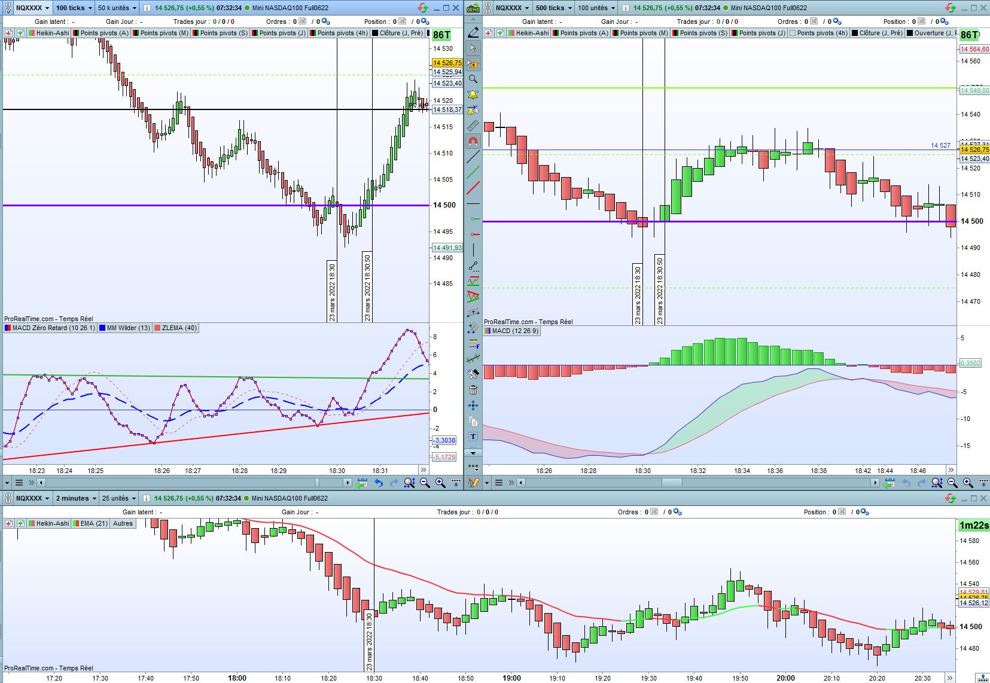The height and width of the screenshot is (683, 990).
Task: Open Points pivots (A) in 500 ticks chart
Action: coord(580,33)
